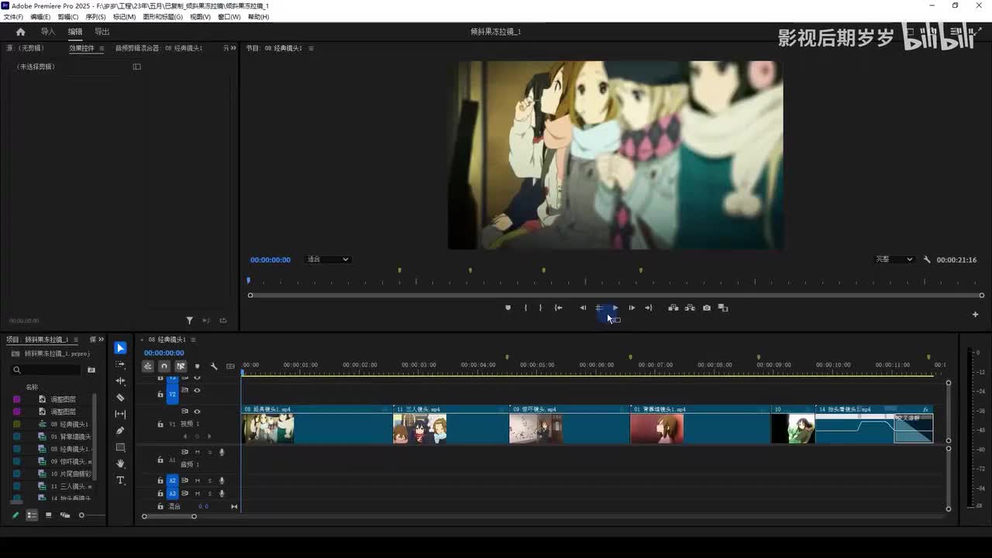
Task: Activate the Razor tool
Action: tap(120, 398)
